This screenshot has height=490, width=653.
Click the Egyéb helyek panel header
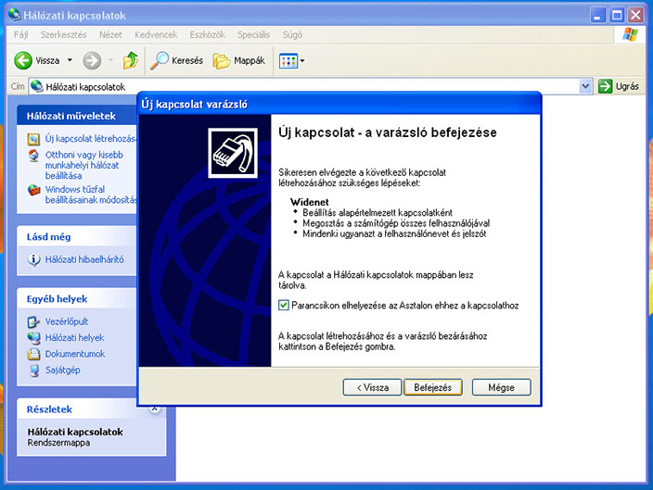point(77,298)
